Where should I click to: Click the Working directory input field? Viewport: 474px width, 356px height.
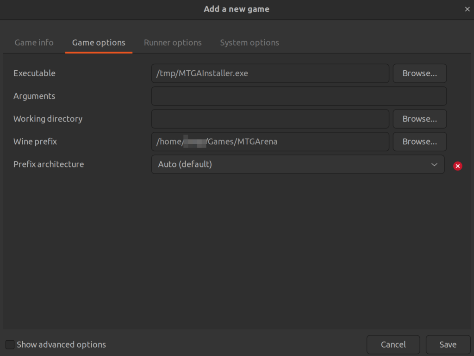(270, 119)
